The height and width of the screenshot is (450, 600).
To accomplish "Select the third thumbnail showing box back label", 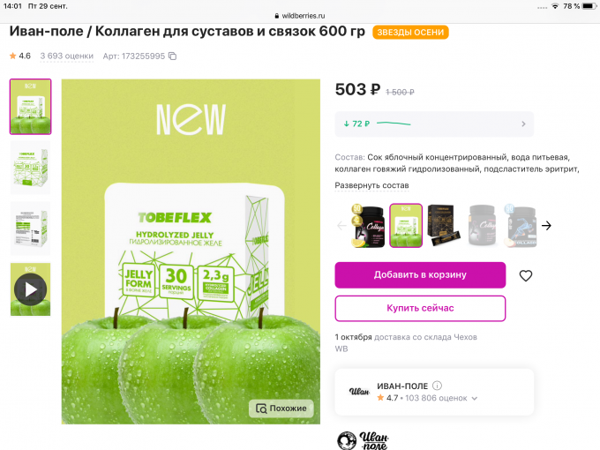I will pos(30,229).
